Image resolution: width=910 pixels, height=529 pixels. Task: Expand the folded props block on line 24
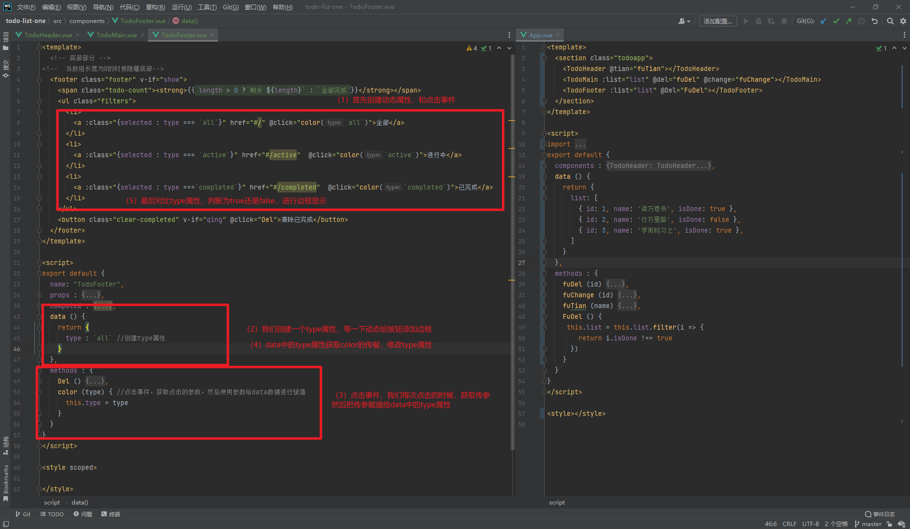(x=92, y=295)
